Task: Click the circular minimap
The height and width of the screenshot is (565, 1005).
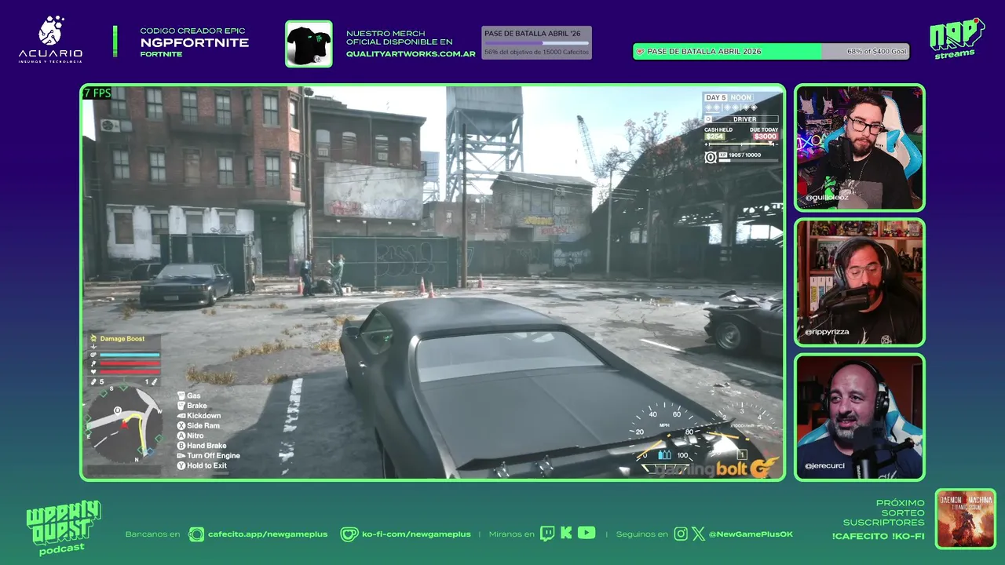Action: click(x=124, y=424)
